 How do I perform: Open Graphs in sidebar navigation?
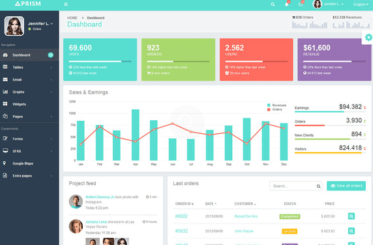tap(29, 92)
